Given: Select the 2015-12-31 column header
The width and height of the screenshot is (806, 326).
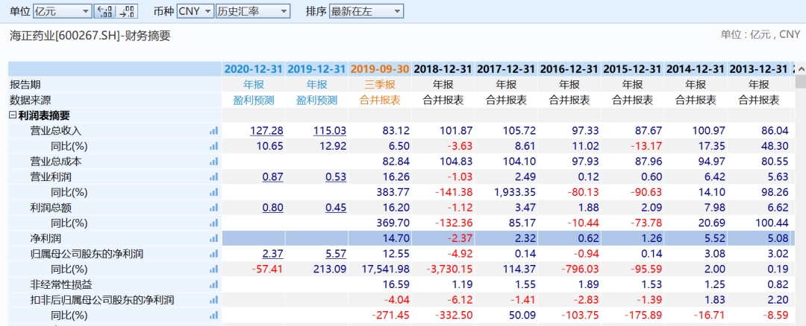Looking at the screenshot, I should click(632, 68).
